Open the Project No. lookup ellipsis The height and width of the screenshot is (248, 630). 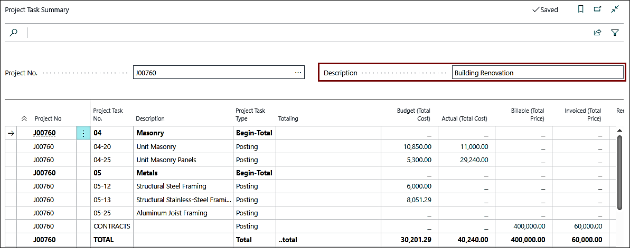coord(298,73)
